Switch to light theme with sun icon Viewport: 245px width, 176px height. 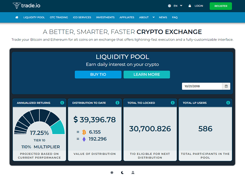point(112,172)
